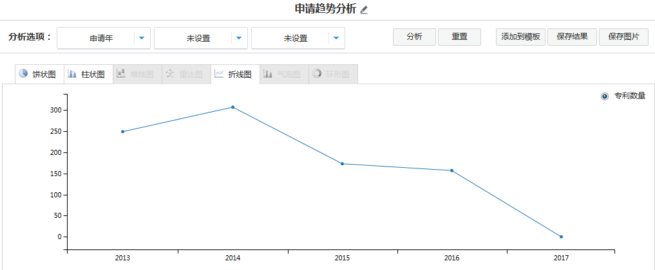Switch to the 饼状图 tab label
The image size is (655, 270).
(44, 75)
